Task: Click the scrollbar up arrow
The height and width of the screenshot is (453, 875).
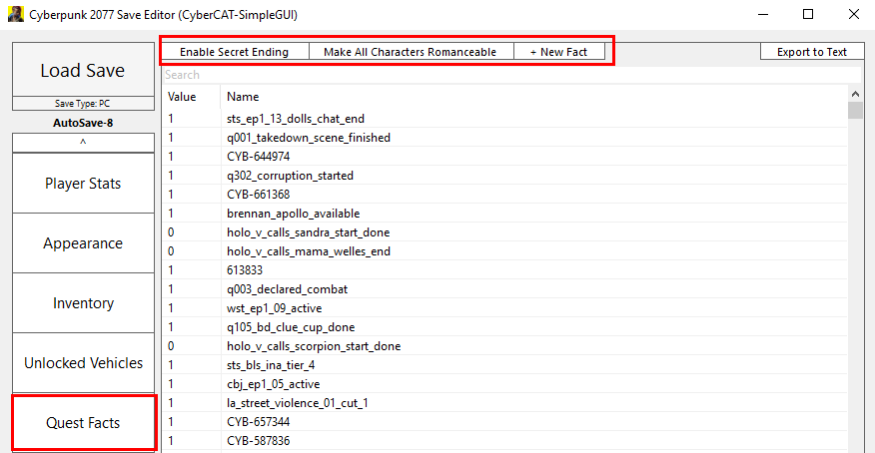Action: click(x=855, y=93)
